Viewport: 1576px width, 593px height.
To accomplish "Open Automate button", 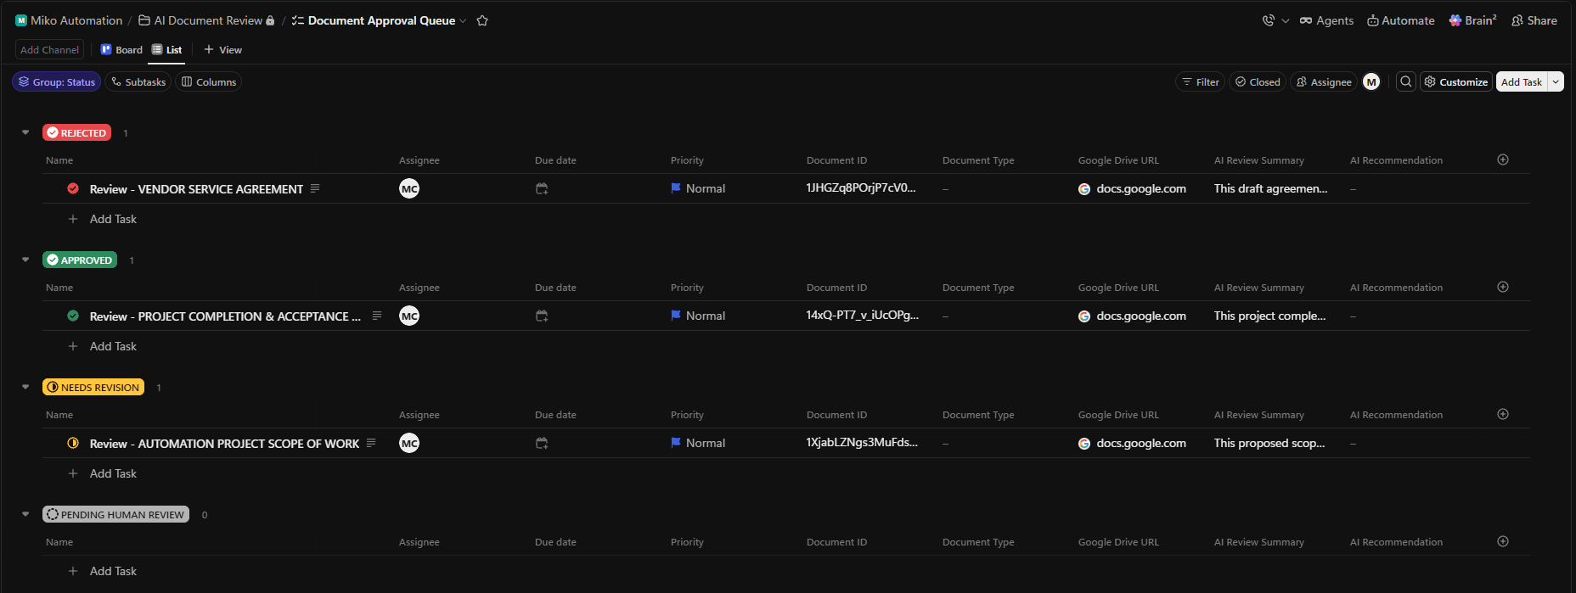I will tap(1401, 20).
